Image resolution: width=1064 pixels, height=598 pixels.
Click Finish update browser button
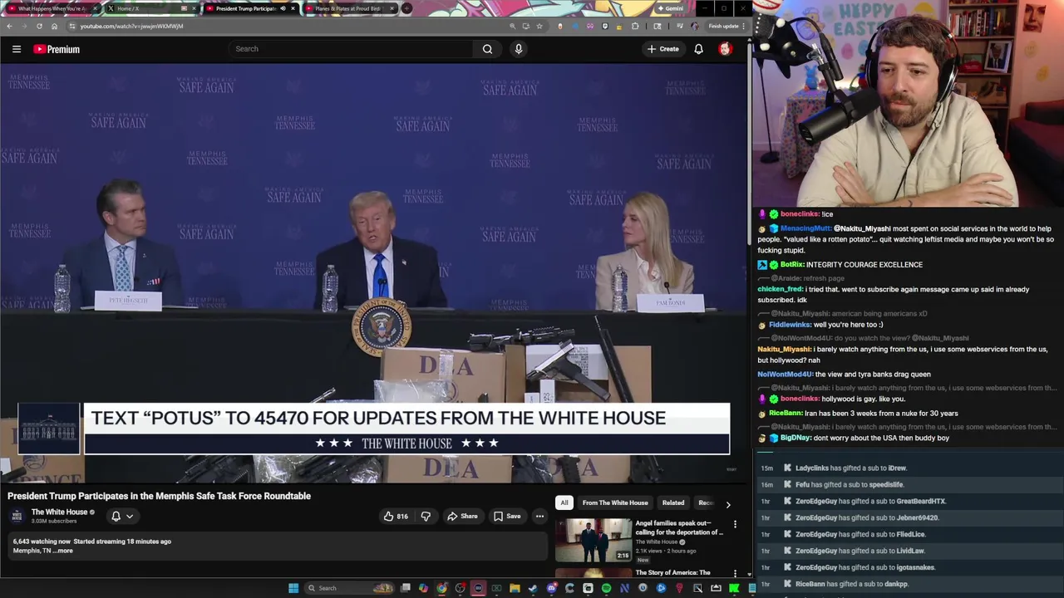[727, 26]
